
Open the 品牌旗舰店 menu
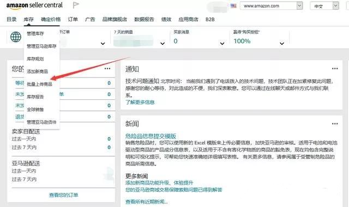tap(115, 19)
